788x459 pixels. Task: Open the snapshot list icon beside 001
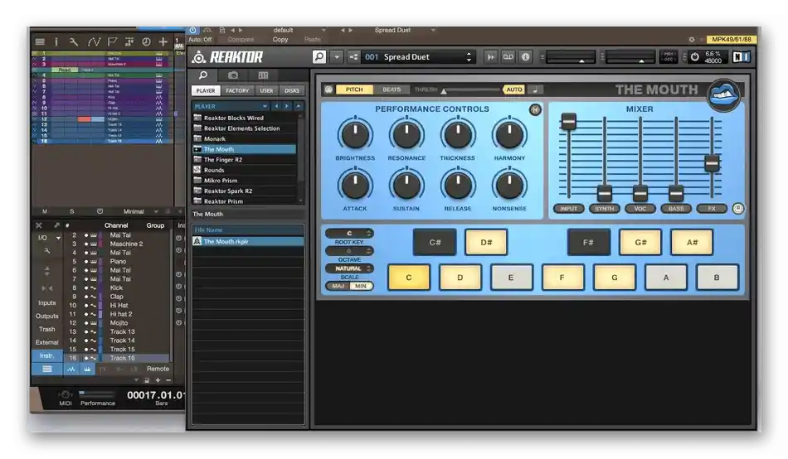tap(354, 56)
